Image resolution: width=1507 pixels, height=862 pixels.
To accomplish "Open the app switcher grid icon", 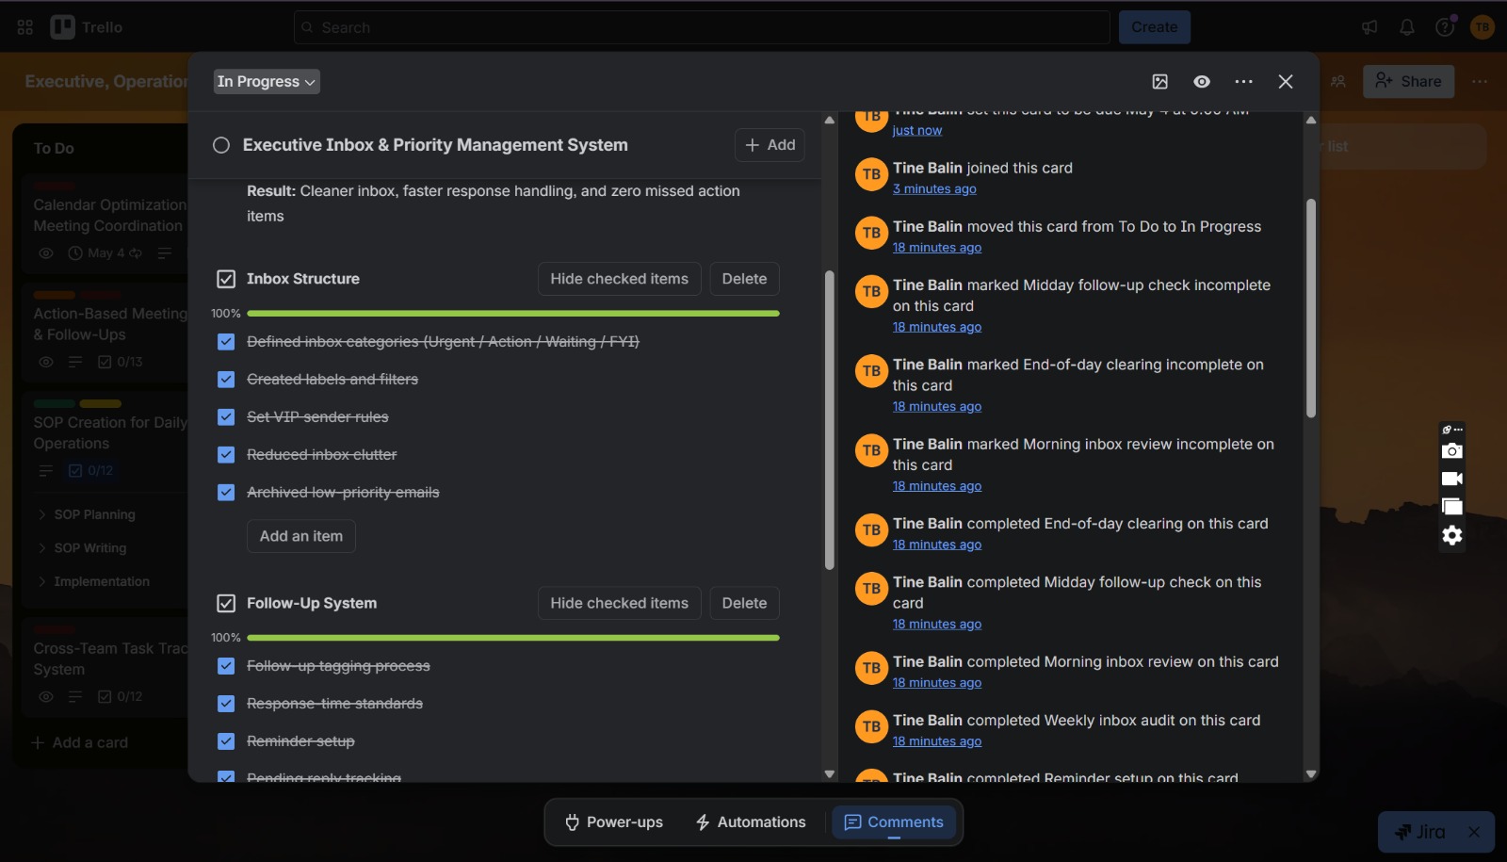I will pyautogui.click(x=25, y=27).
